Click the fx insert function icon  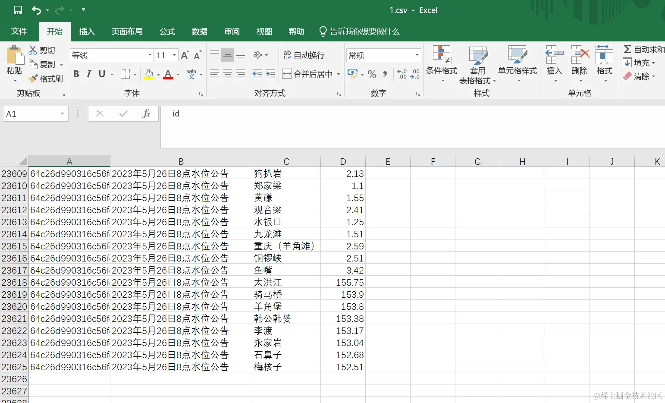click(146, 114)
